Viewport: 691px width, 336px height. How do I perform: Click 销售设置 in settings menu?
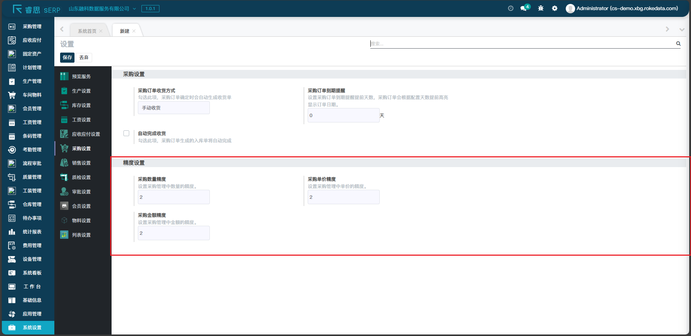81,163
